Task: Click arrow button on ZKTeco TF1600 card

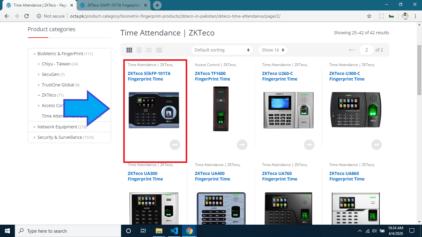Action: (242, 144)
